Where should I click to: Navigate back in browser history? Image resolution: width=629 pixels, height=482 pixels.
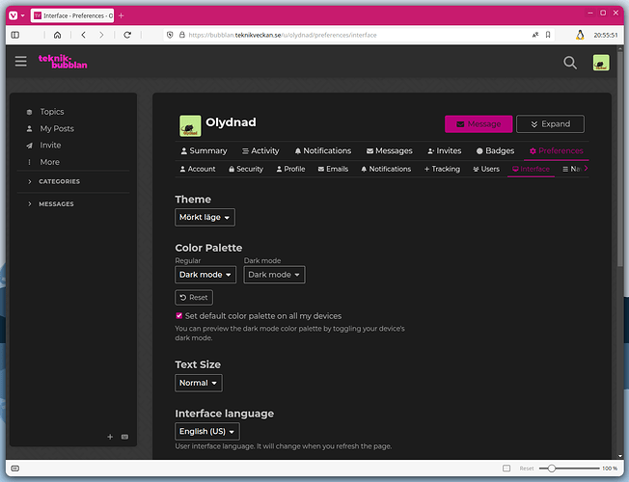pos(83,35)
